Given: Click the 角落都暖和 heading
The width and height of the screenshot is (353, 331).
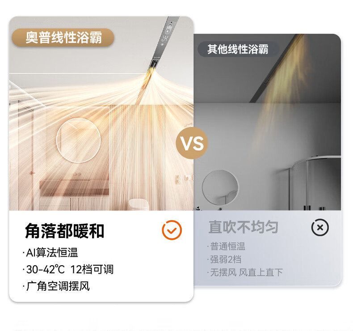Looking at the screenshot, I should 64,231.
